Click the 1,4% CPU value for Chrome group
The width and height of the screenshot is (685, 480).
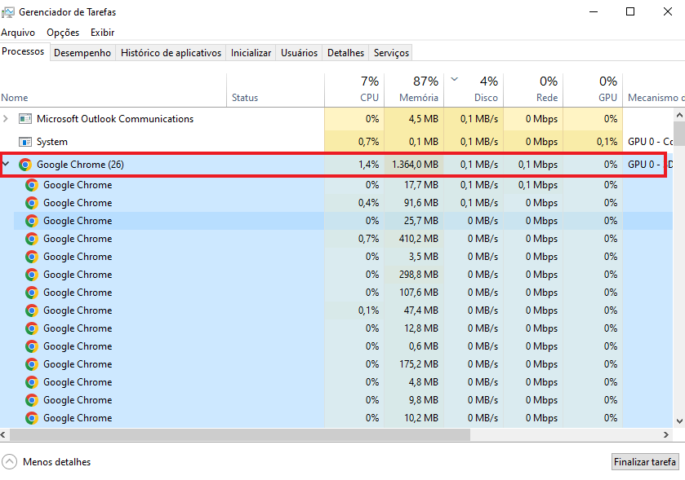[x=369, y=165]
